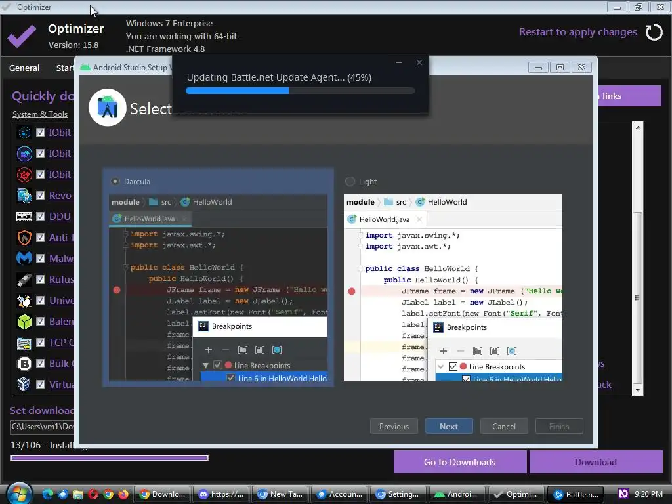Click the Anti- row shield icon

coord(24,238)
